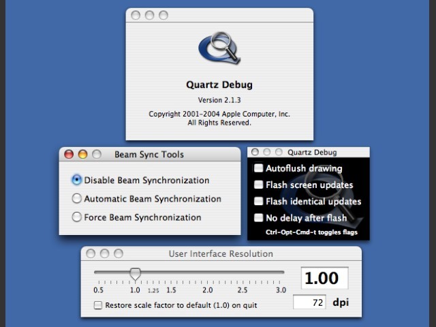Click the 2.0 mark label on slider
The image size is (436, 327).
[x=207, y=290]
